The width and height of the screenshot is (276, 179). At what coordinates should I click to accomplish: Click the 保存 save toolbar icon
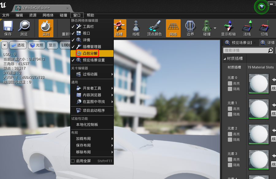(x=8, y=28)
